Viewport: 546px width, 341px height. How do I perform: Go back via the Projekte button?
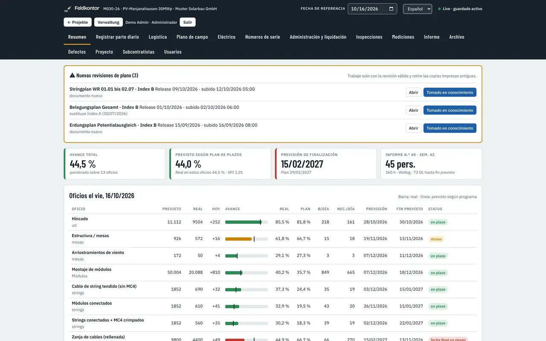(78, 22)
